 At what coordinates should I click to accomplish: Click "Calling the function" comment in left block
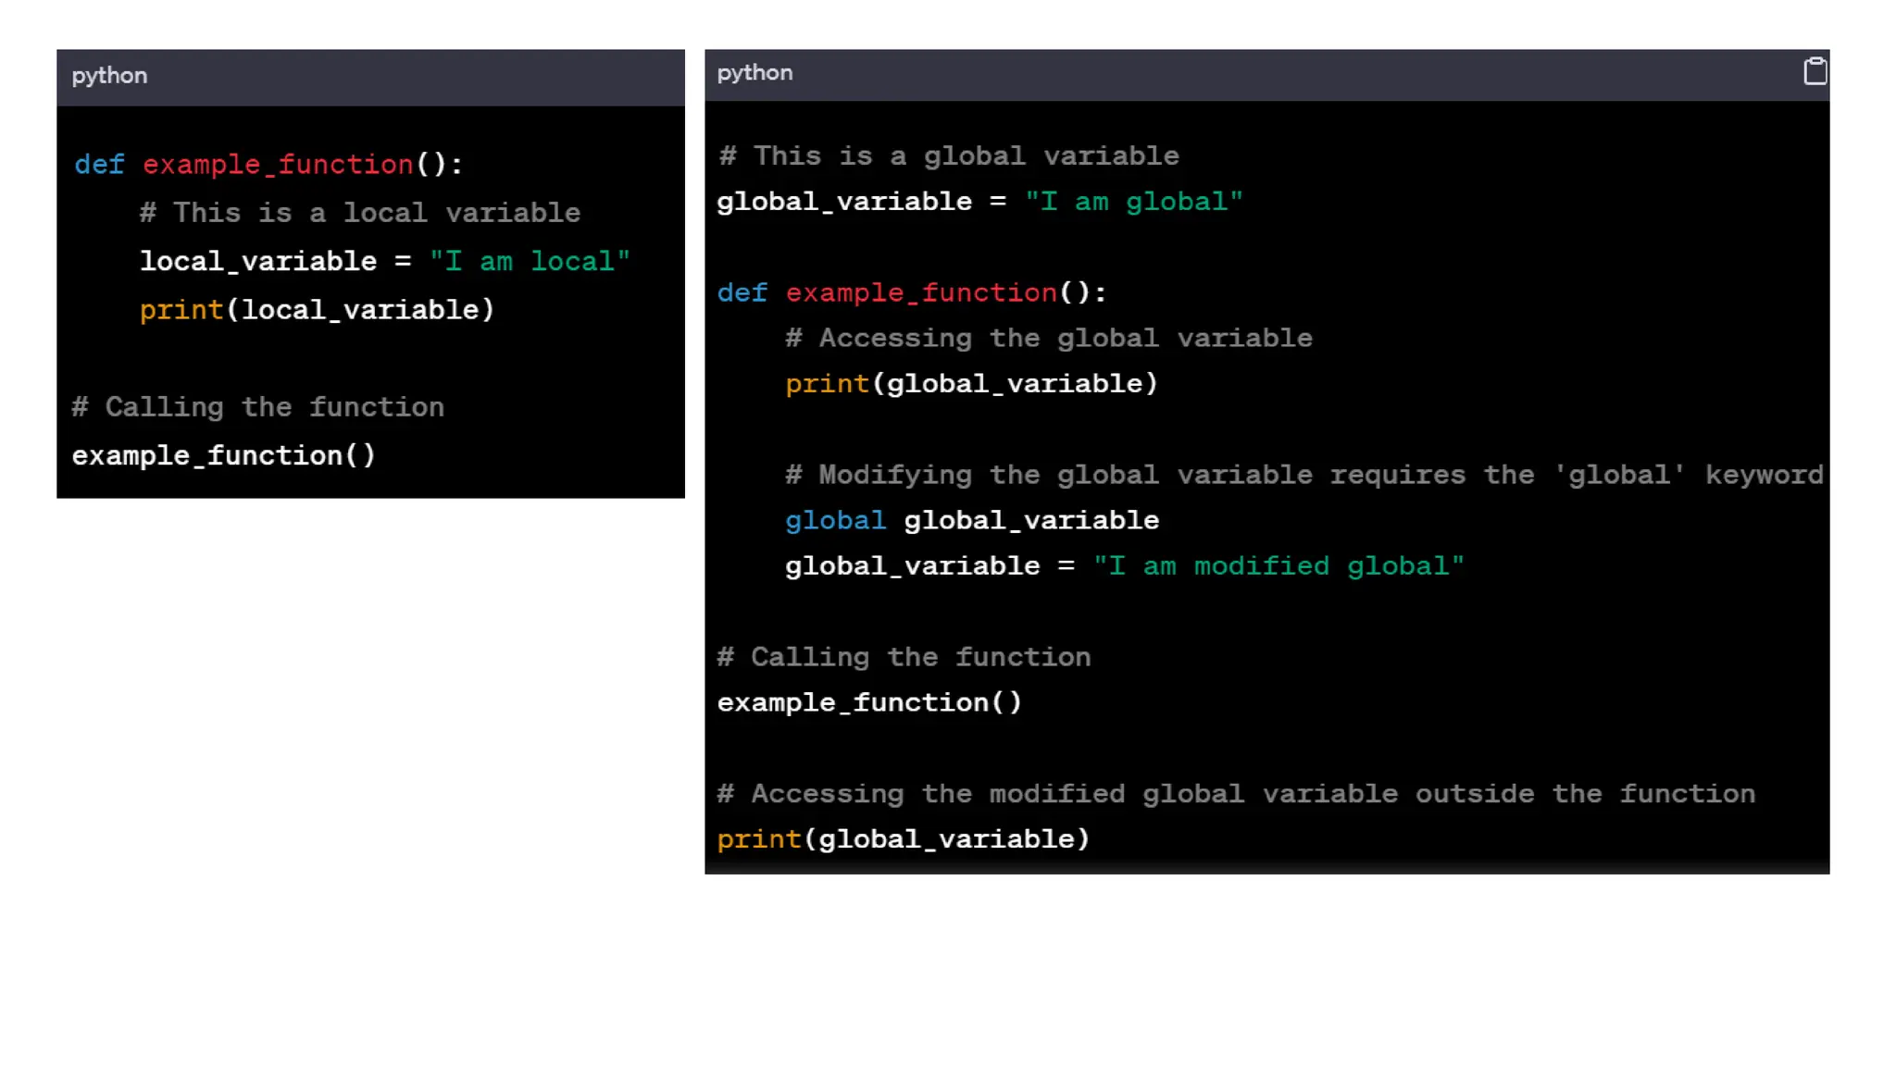pos(258,407)
